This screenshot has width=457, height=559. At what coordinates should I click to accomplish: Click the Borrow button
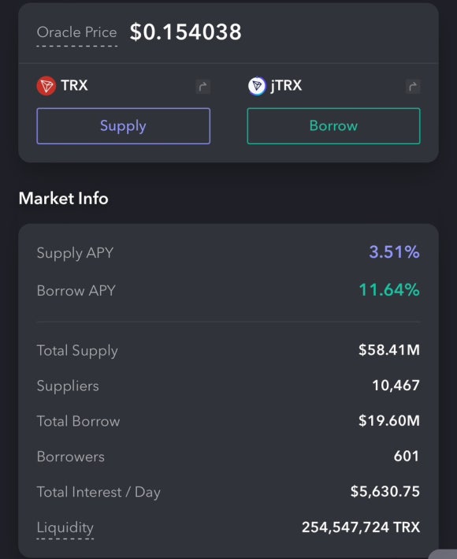click(x=334, y=126)
